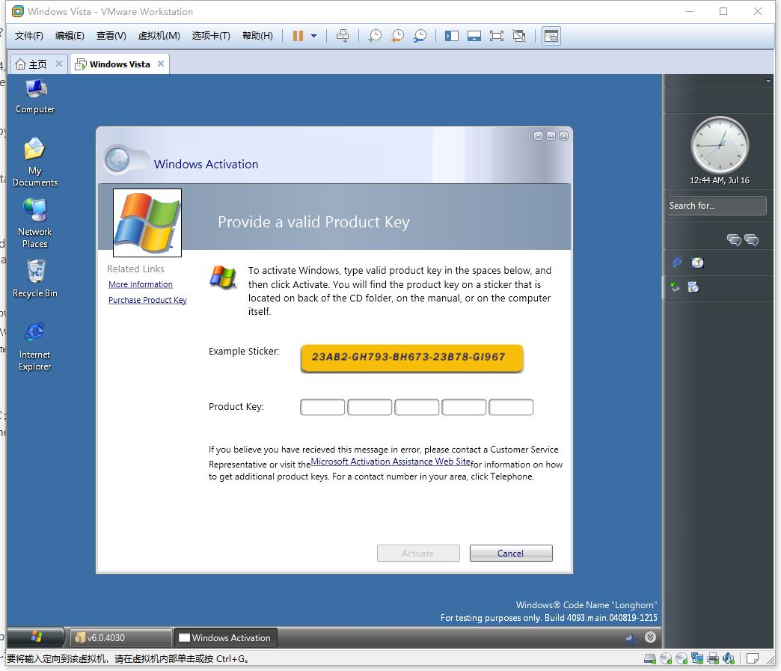Select the My Documents desktop icon
The height and width of the screenshot is (671, 781).
(35, 162)
